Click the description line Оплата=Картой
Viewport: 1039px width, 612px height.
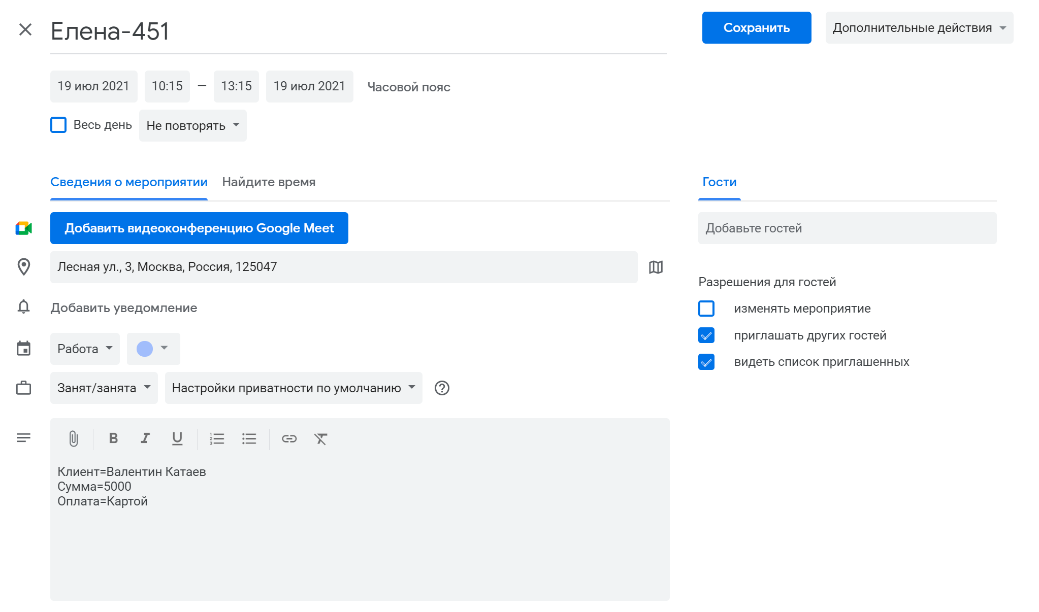[x=103, y=501]
